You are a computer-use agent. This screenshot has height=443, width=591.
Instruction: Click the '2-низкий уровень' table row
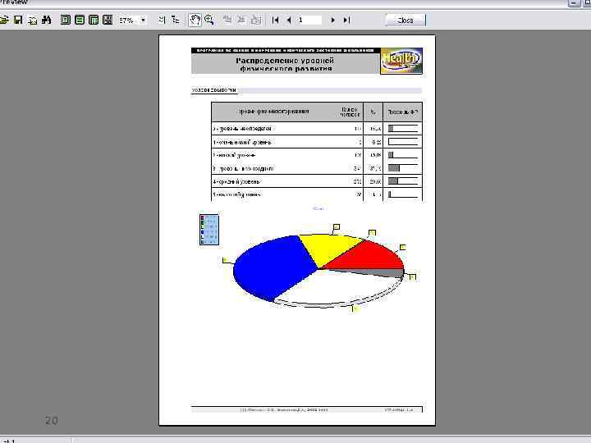317,155
